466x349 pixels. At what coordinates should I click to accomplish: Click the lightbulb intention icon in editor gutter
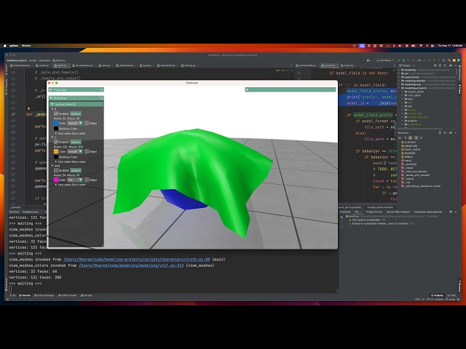pos(28,109)
